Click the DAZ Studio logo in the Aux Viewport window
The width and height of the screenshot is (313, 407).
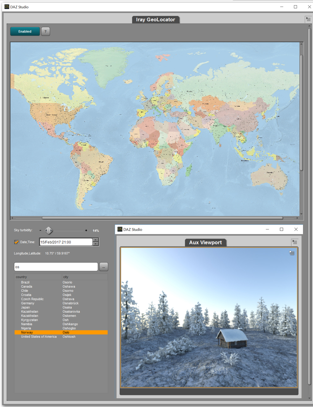pyautogui.click(x=120, y=229)
